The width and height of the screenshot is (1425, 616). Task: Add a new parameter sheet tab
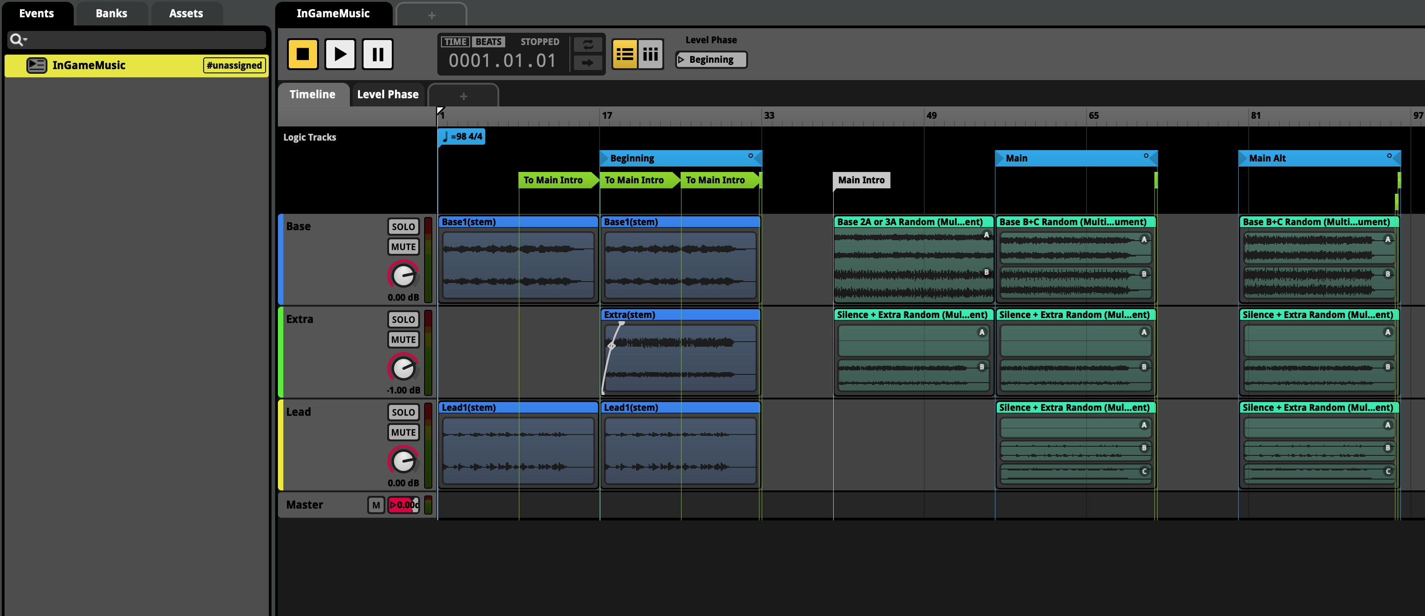pos(464,96)
